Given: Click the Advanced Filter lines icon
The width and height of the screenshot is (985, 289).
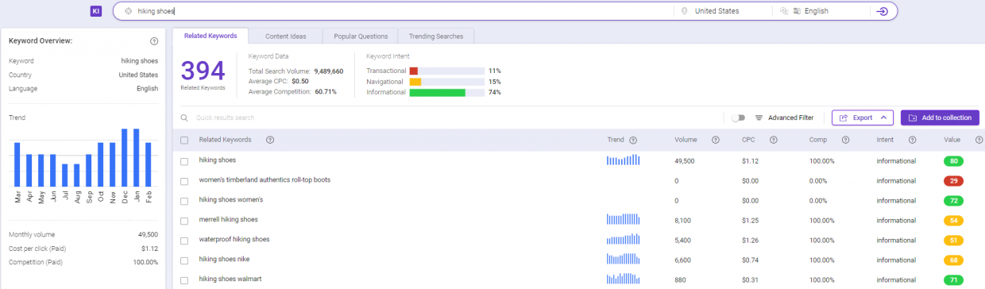Looking at the screenshot, I should click(x=759, y=118).
